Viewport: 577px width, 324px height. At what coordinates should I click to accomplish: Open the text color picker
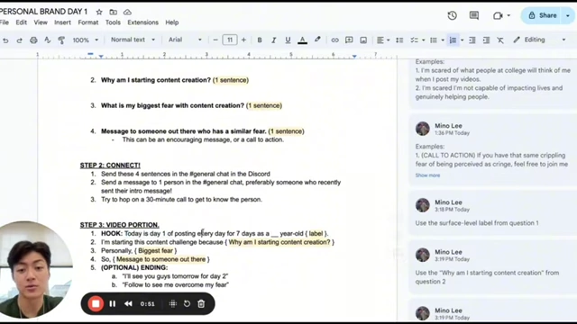tap(303, 40)
